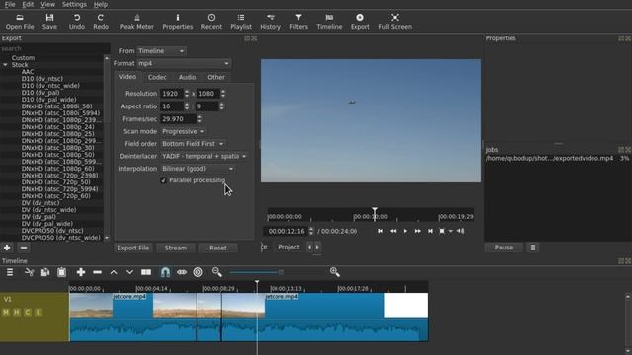Toggle ripple all tracks target icon
Screen dimensions: 632x355
coord(197,272)
